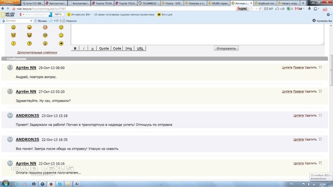Reload the page with the refresh icon
The height and width of the screenshot is (187, 333).
[260, 9]
